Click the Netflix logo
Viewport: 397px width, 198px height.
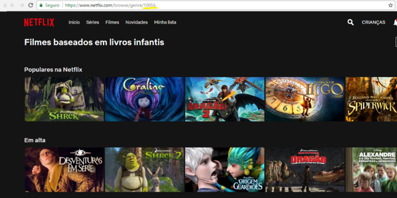(39, 22)
